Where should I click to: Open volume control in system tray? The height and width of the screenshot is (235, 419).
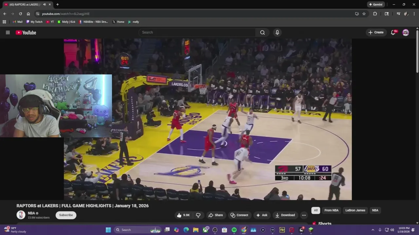coord(392,230)
